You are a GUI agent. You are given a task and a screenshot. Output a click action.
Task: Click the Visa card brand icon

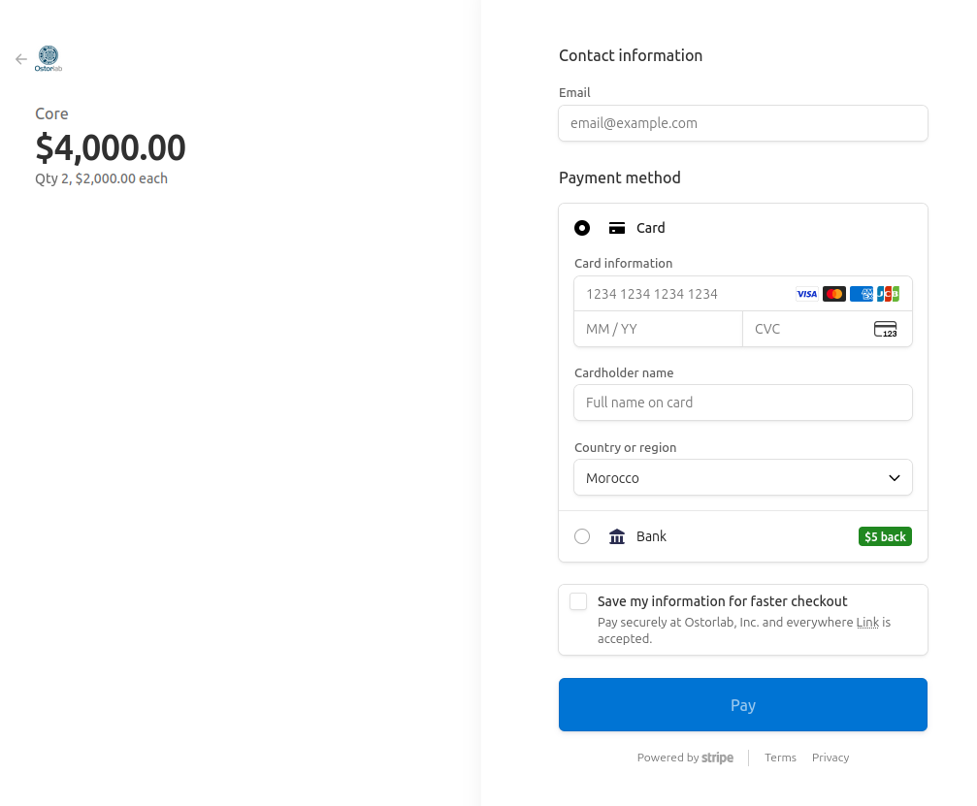807,294
